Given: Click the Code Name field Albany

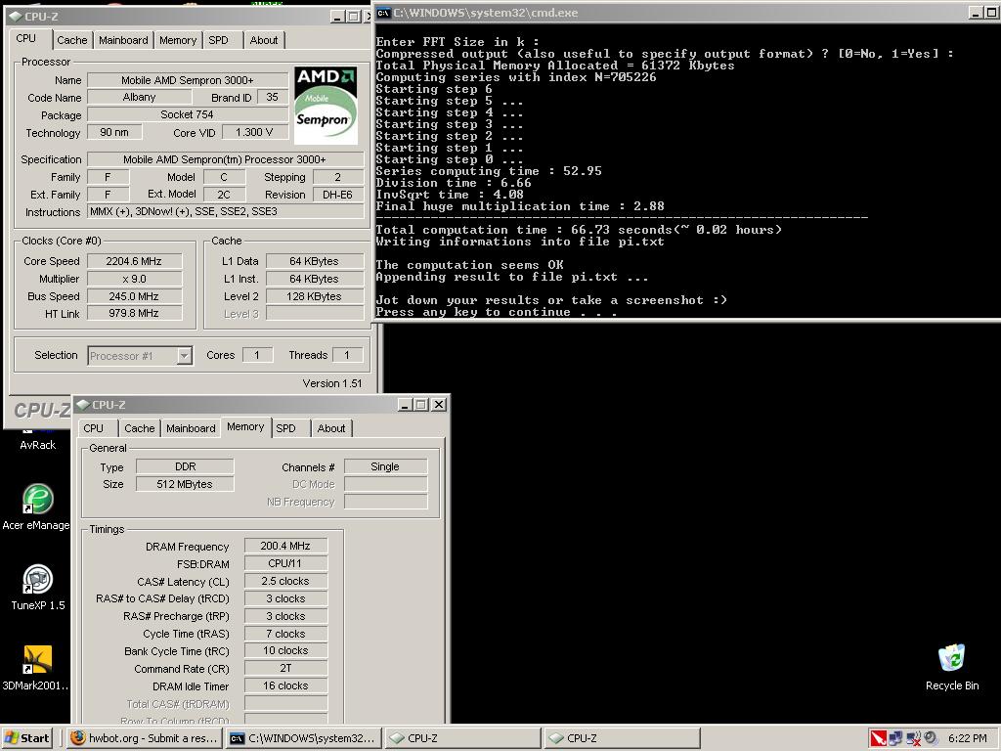Looking at the screenshot, I should (139, 97).
